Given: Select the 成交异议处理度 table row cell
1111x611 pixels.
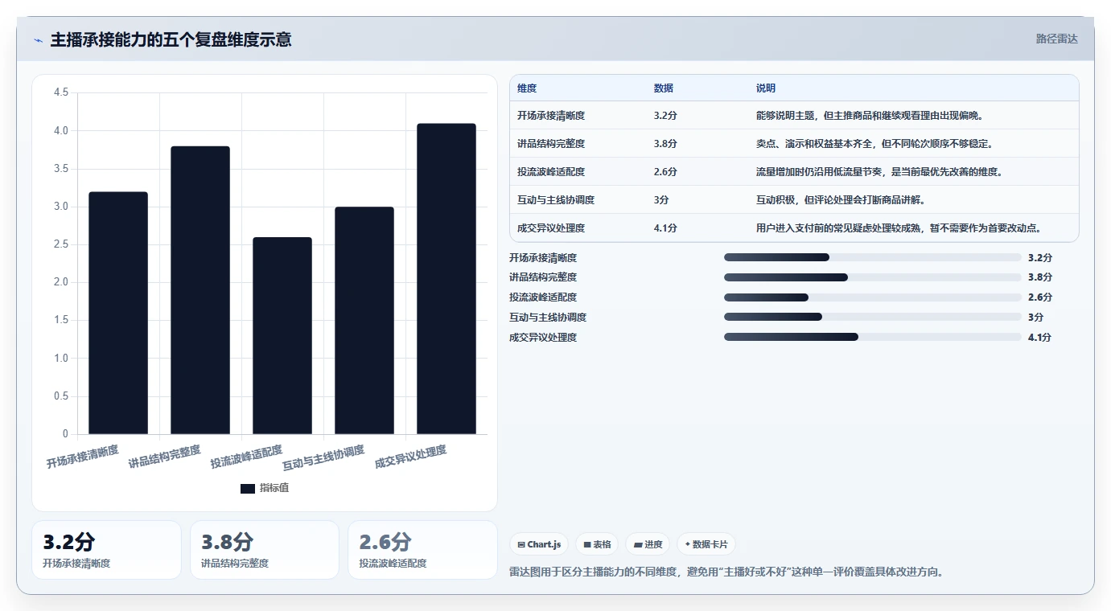Looking at the screenshot, I should click(x=551, y=228).
